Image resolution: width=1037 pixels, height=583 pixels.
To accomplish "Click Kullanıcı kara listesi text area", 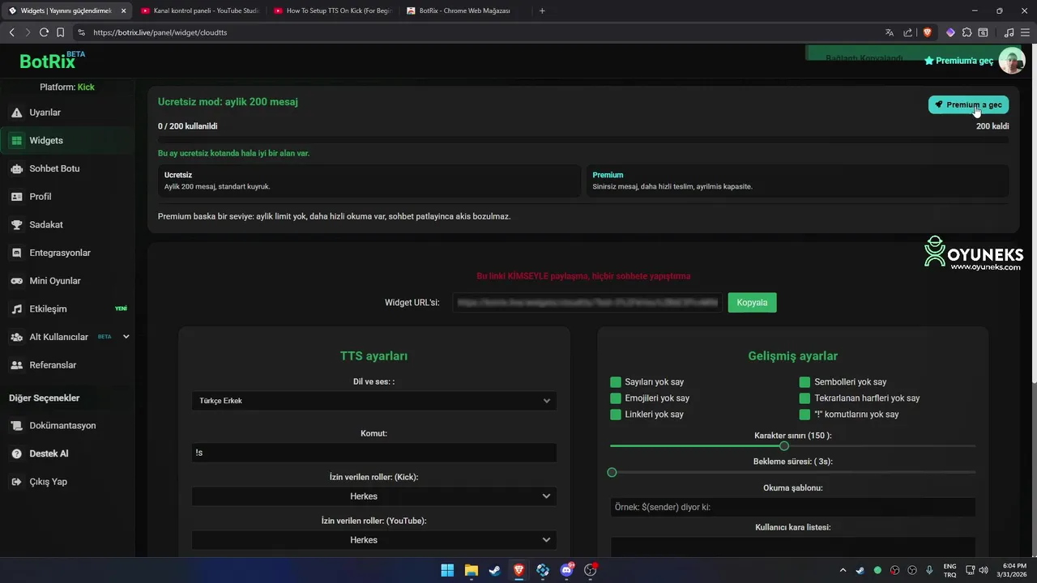I will 792,547.
